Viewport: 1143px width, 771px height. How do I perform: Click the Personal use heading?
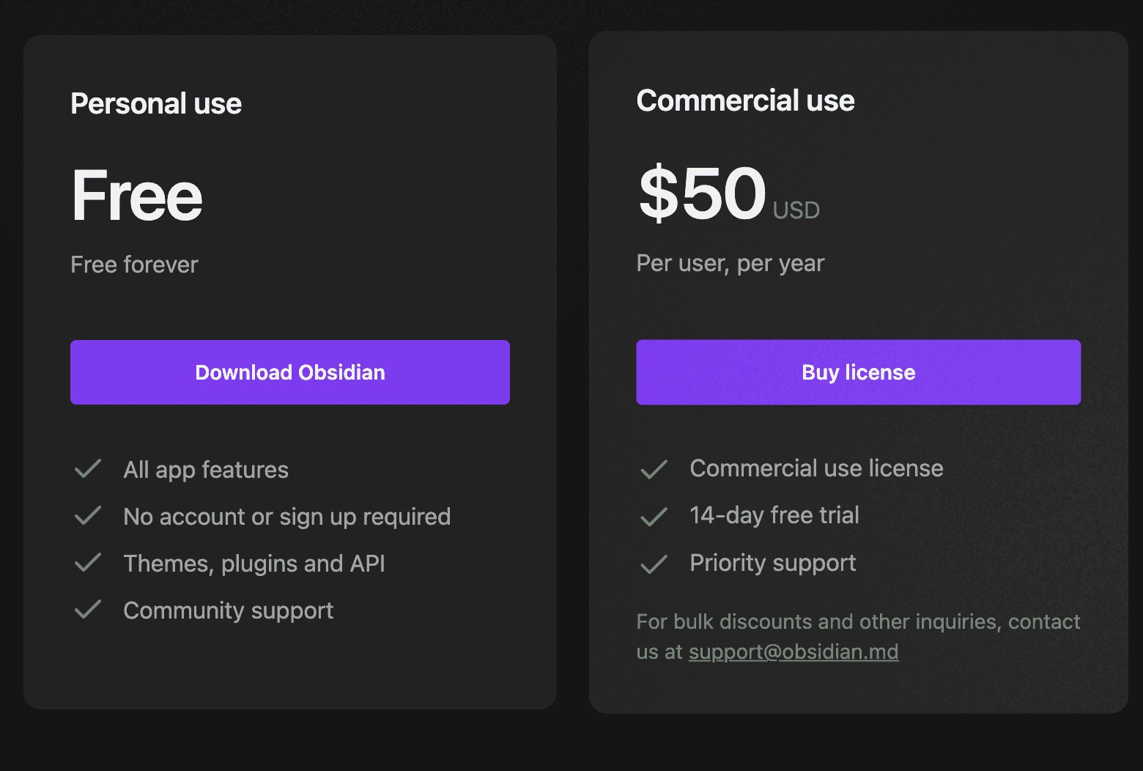[155, 104]
